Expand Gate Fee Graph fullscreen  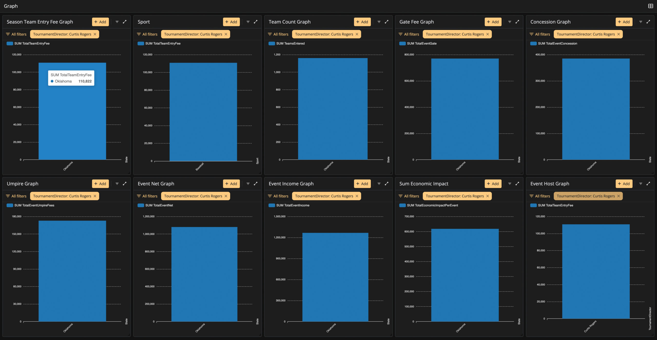(x=517, y=22)
